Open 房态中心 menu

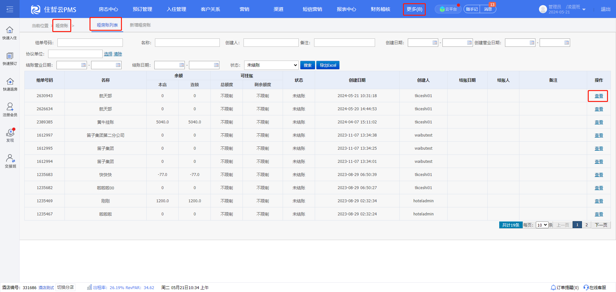click(108, 9)
